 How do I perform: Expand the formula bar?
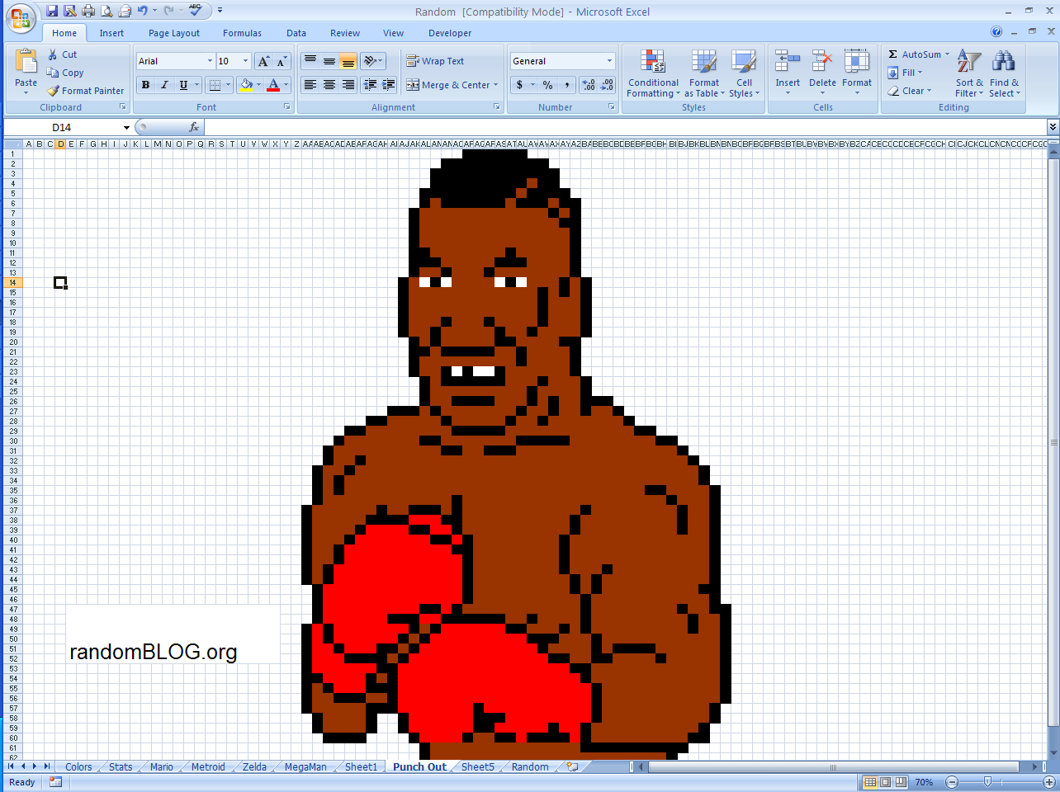tap(1053, 127)
